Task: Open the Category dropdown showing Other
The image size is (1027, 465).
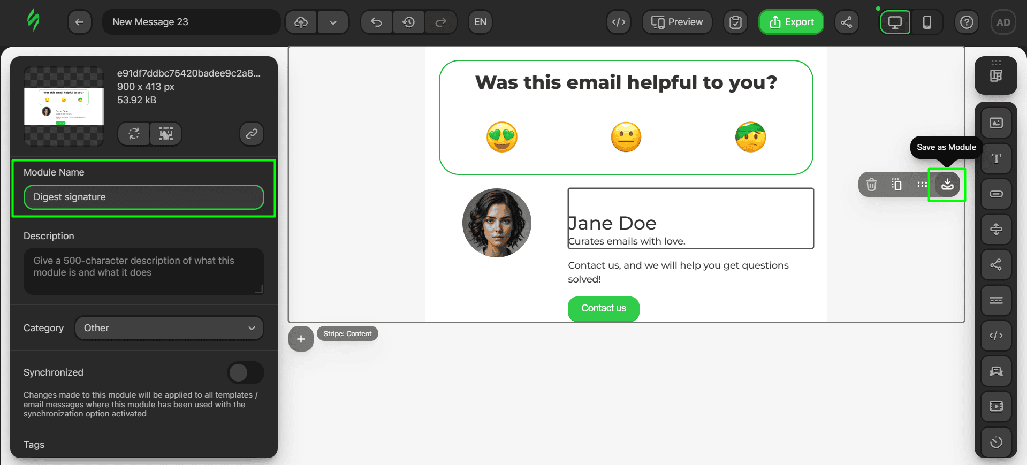Action: (x=169, y=328)
